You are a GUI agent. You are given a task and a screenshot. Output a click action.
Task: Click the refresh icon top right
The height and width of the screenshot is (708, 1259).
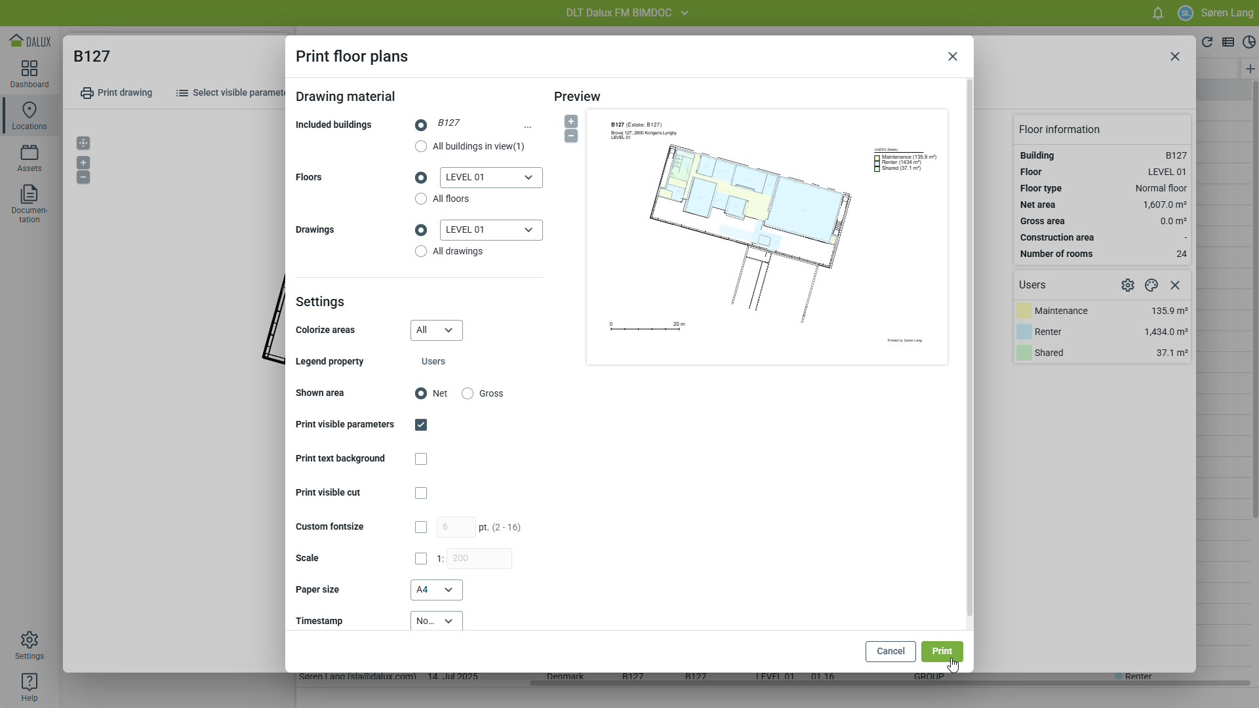coord(1207,43)
